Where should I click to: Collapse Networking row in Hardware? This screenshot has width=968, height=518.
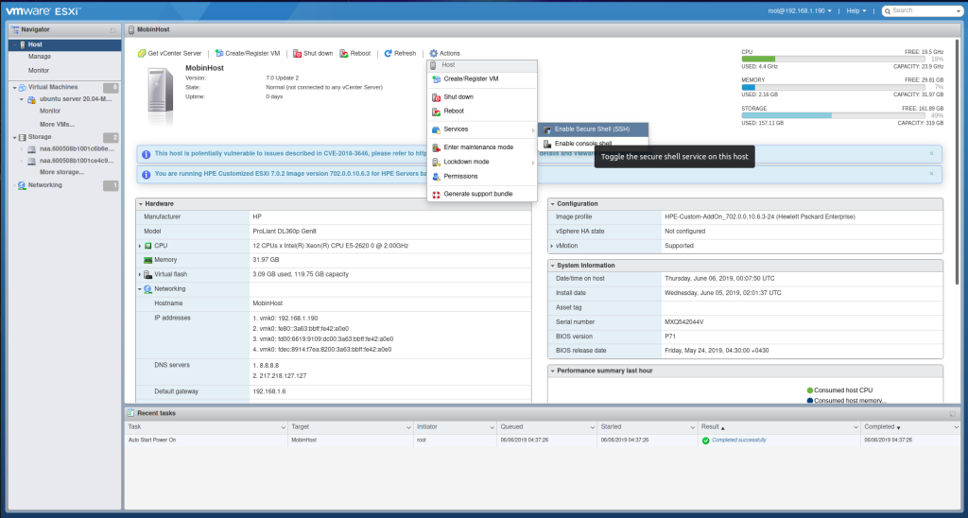[140, 289]
